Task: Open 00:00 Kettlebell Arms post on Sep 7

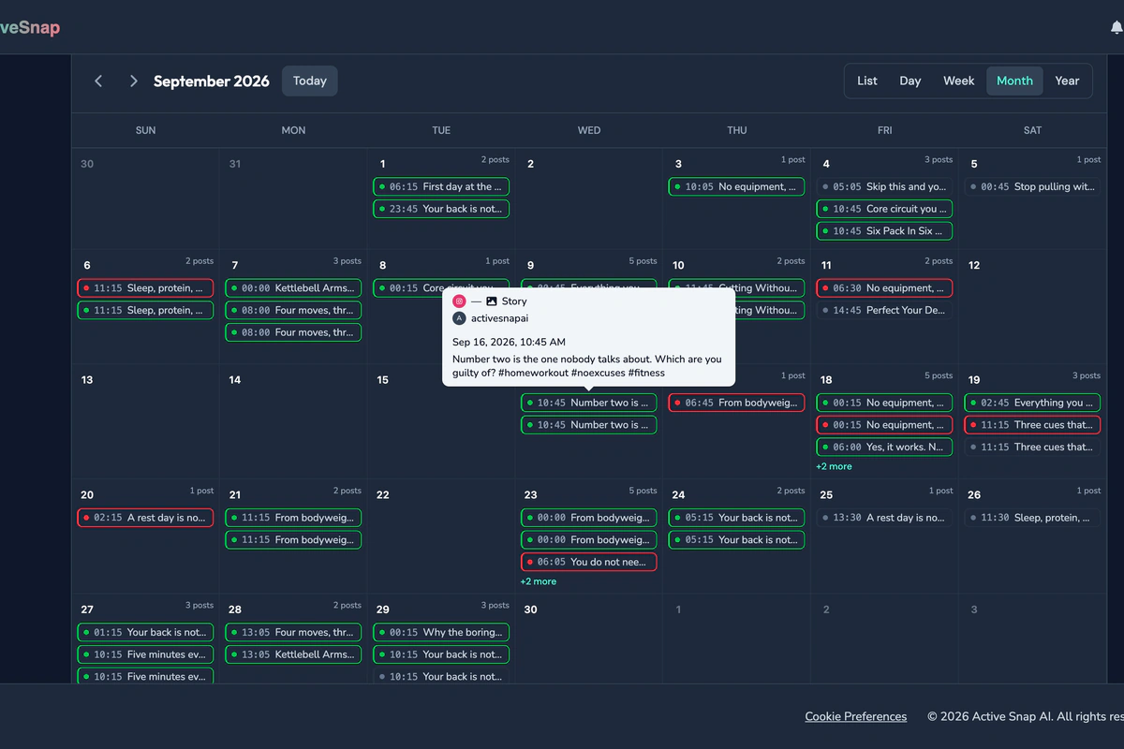Action: click(293, 288)
